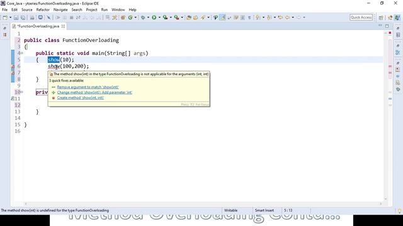
Task: Click the New file wizard icon
Action: coord(5,18)
